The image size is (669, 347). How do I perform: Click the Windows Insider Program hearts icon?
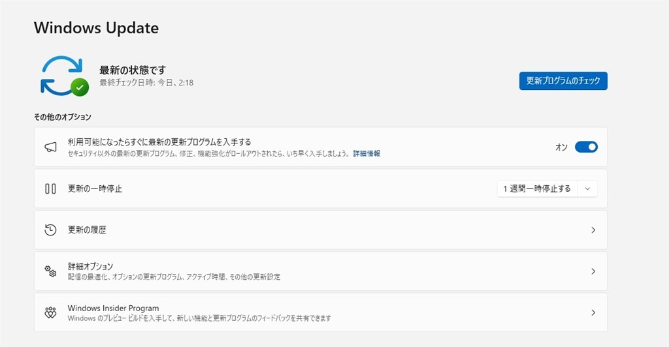click(x=50, y=312)
